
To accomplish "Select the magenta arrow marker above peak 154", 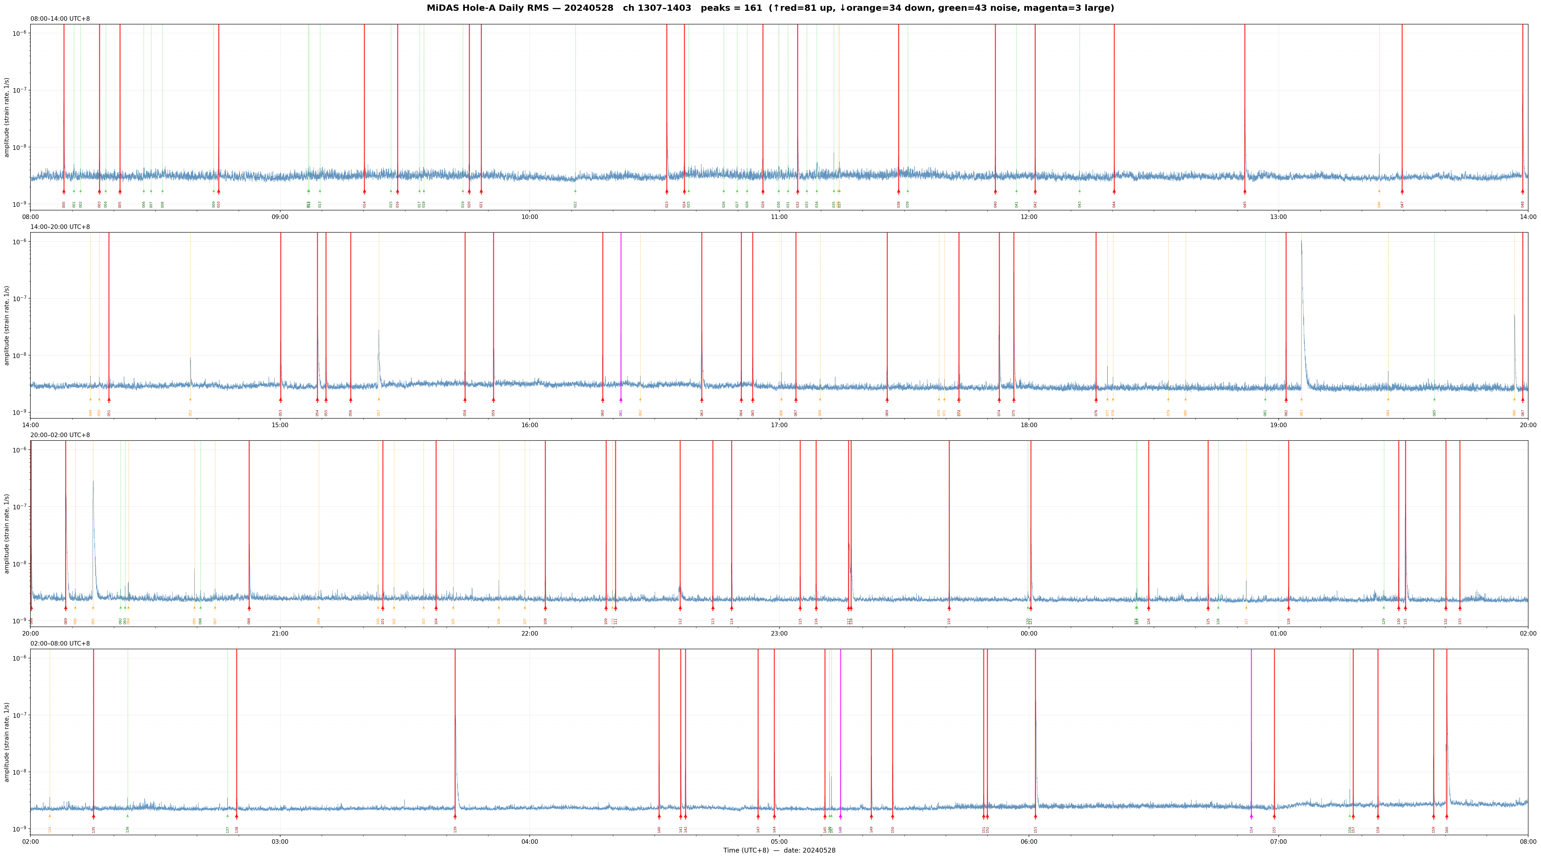I will point(1251,816).
